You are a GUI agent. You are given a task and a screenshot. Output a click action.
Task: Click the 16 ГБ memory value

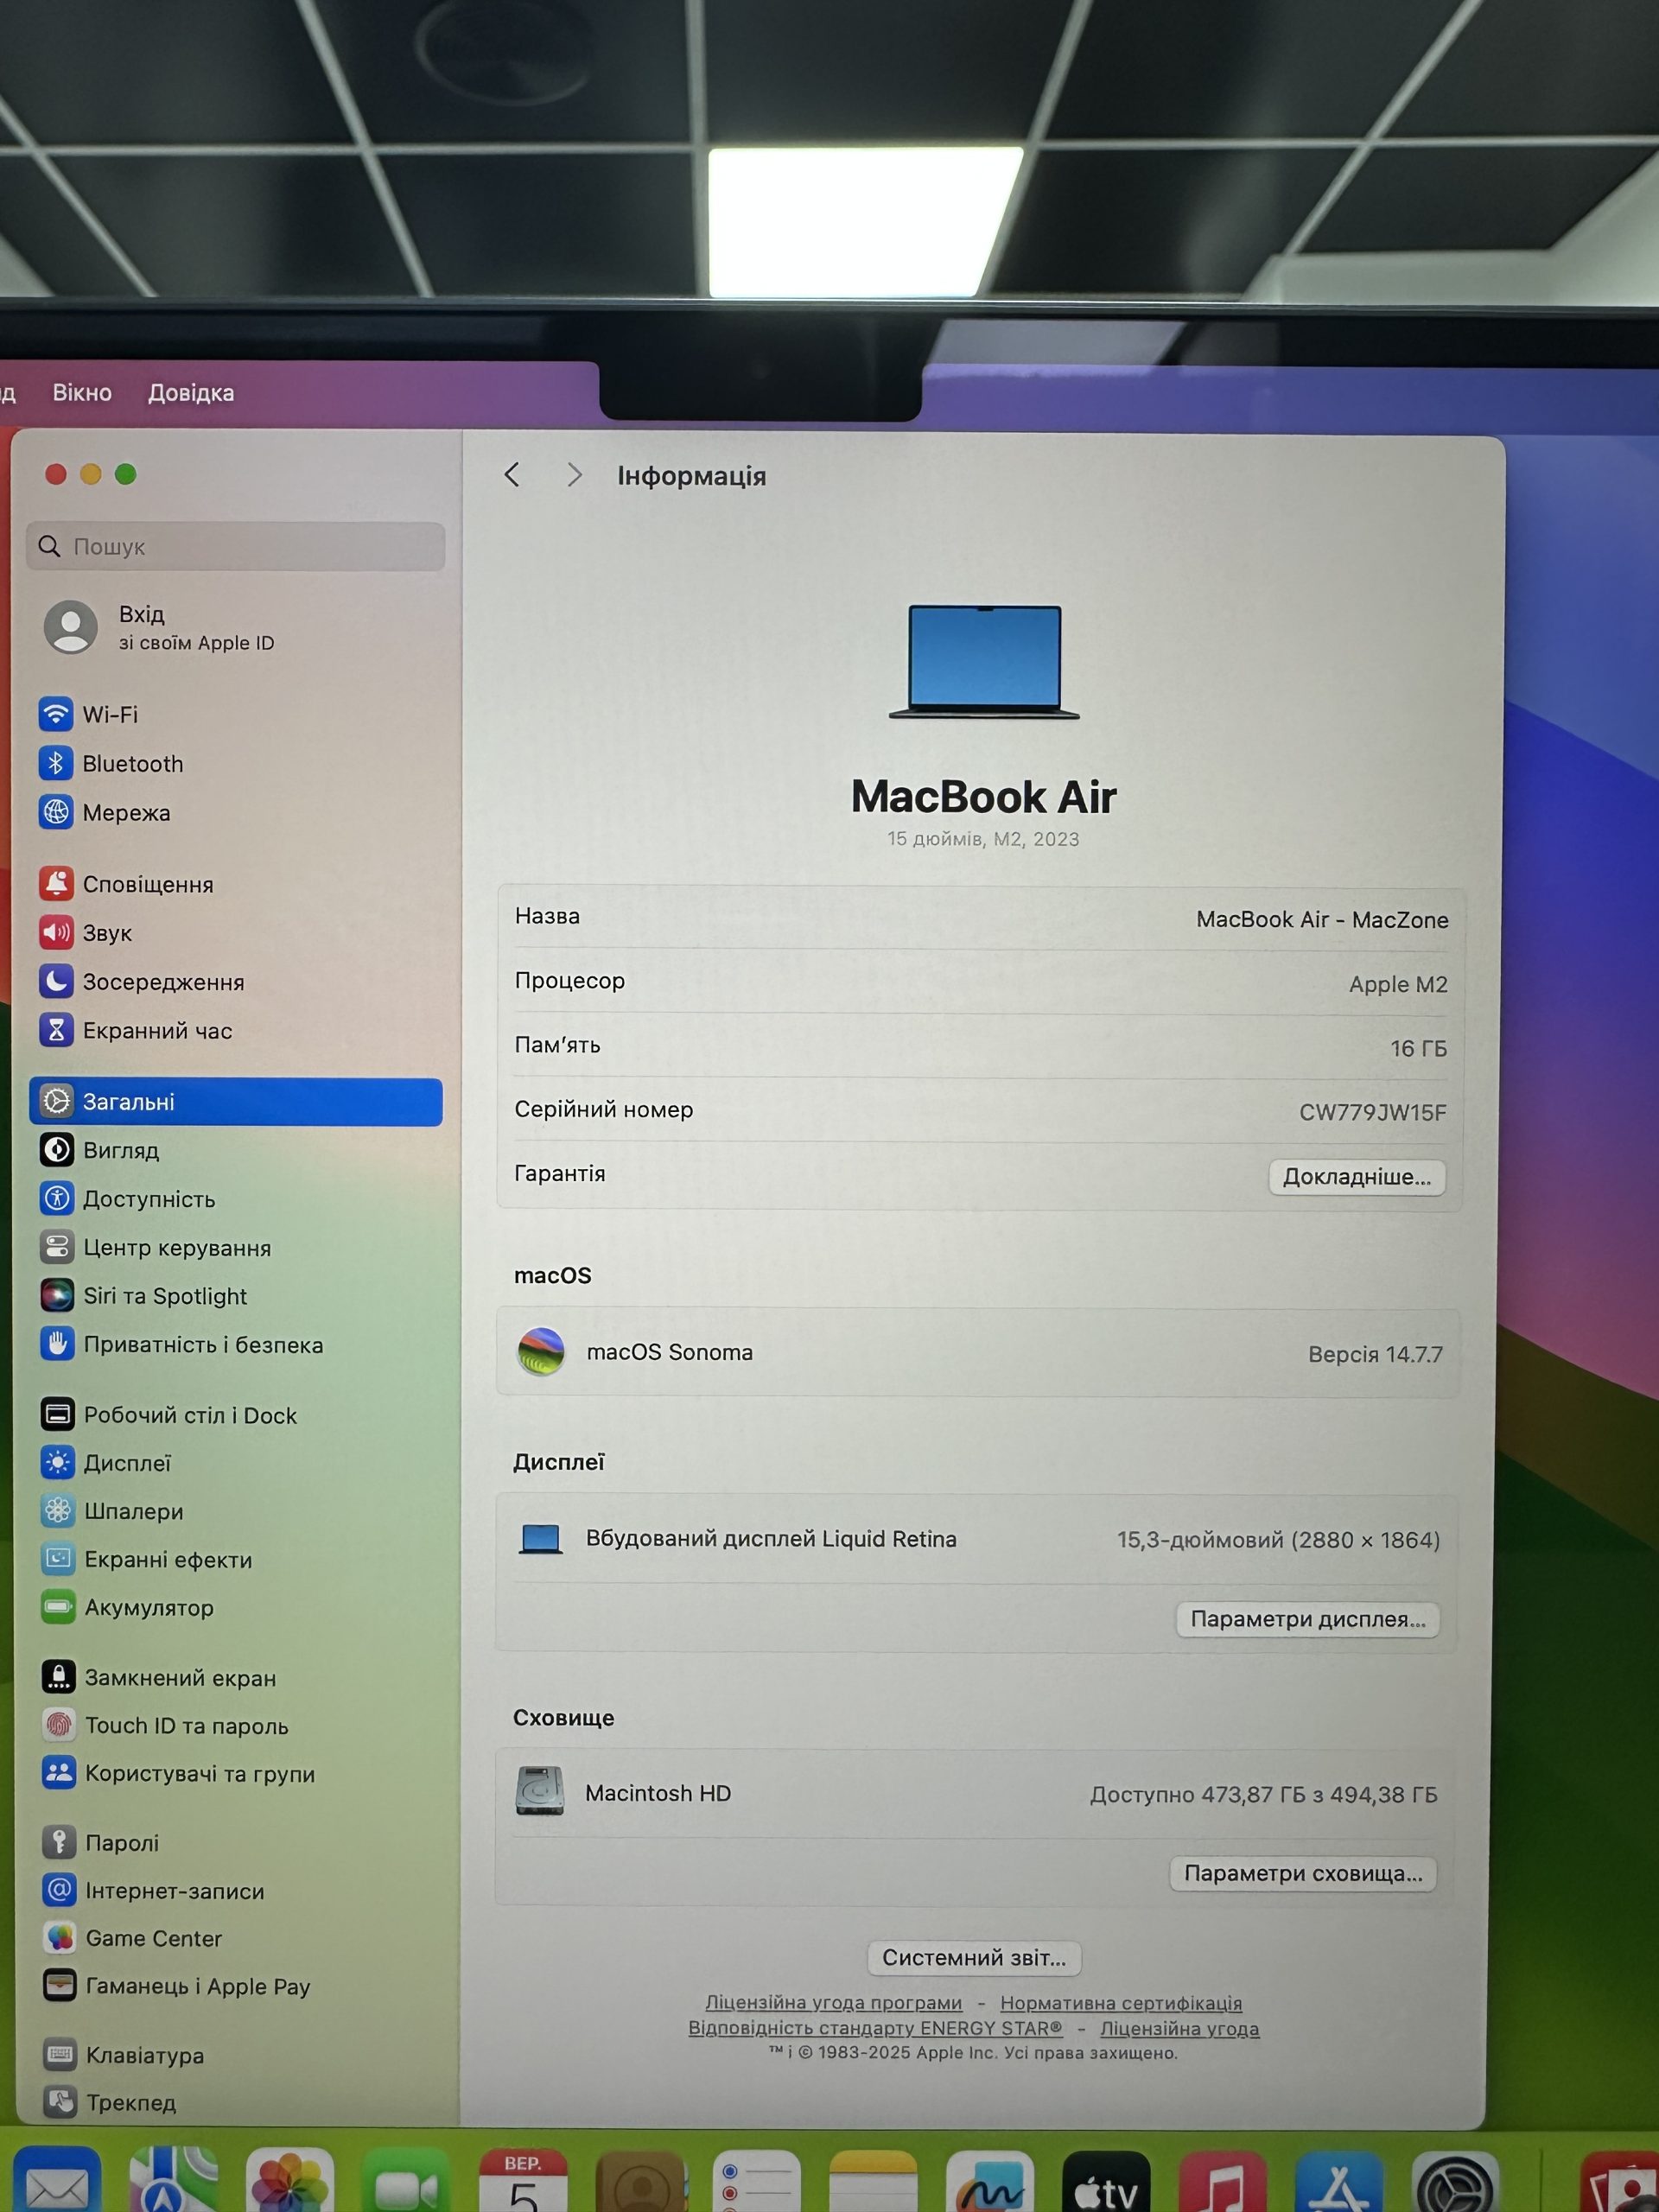click(x=1418, y=1048)
